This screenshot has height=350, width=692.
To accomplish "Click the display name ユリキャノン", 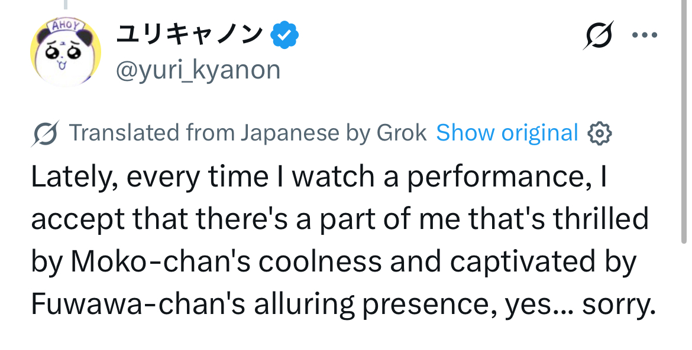I will coord(189,35).
